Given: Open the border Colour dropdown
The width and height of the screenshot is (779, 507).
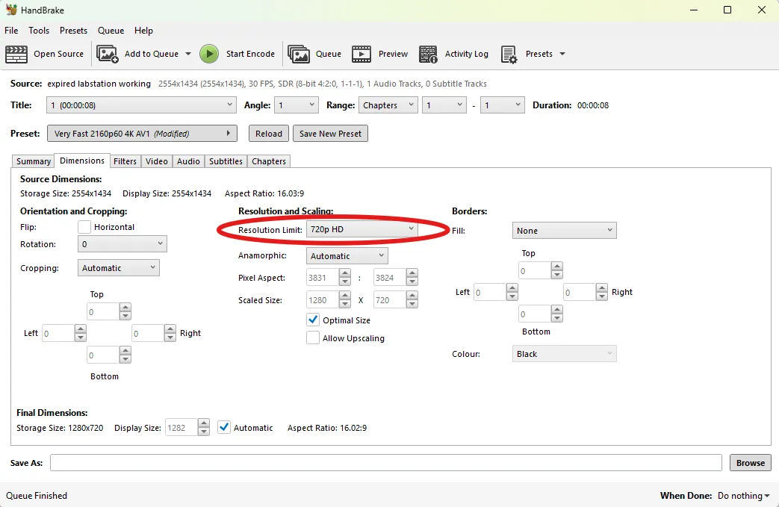Looking at the screenshot, I should click(x=565, y=354).
